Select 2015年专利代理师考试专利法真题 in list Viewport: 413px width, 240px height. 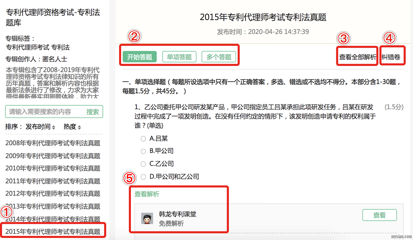point(53,231)
